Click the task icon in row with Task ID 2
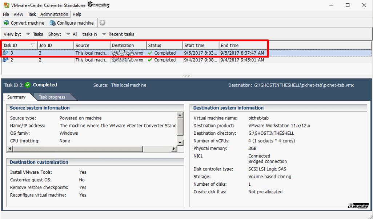Screen dimensions: 373x219 (5, 60)
